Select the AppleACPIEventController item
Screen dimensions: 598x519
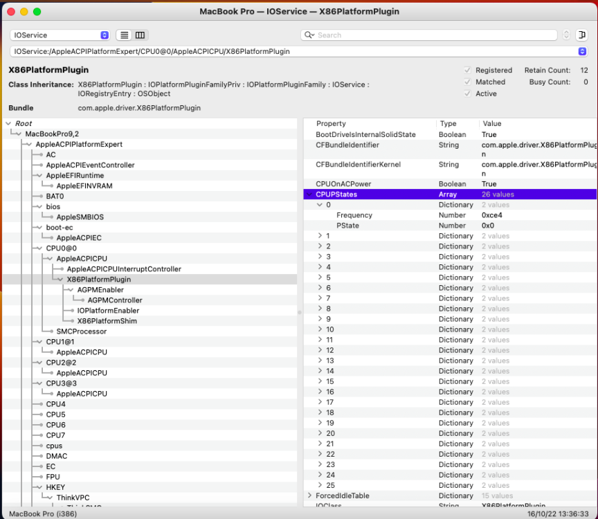(x=91, y=165)
